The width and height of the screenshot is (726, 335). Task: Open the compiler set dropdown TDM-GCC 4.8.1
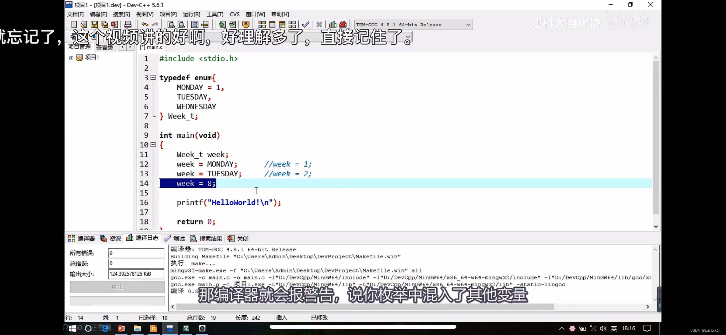[413, 25]
